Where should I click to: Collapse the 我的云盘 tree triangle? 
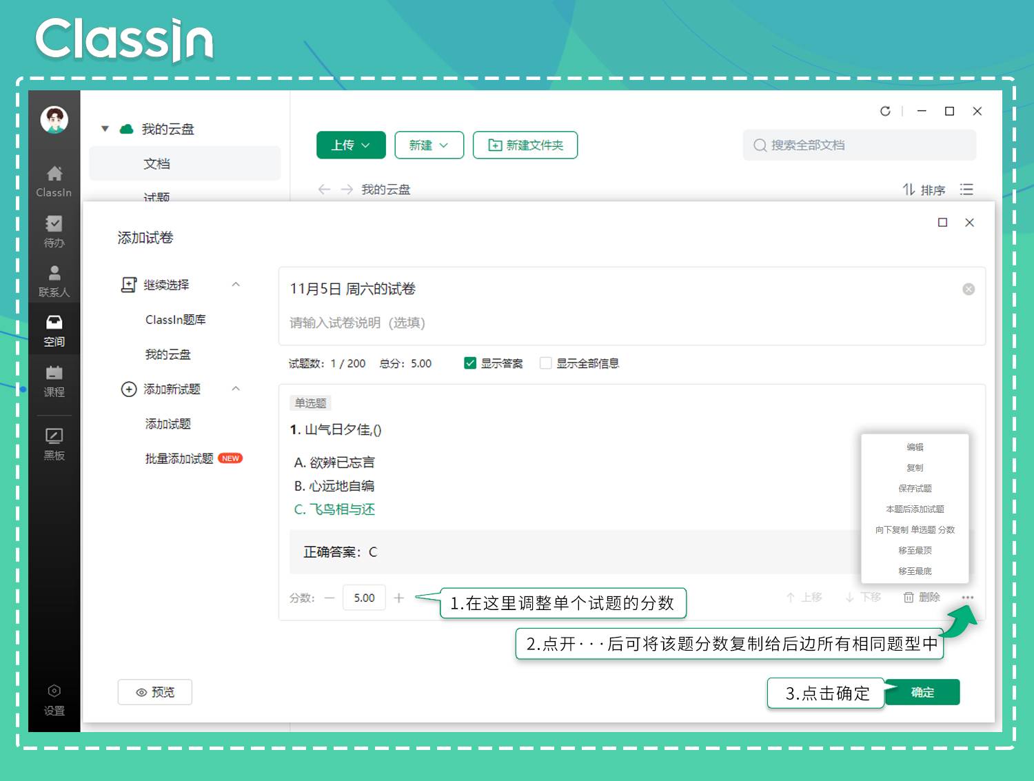click(105, 129)
